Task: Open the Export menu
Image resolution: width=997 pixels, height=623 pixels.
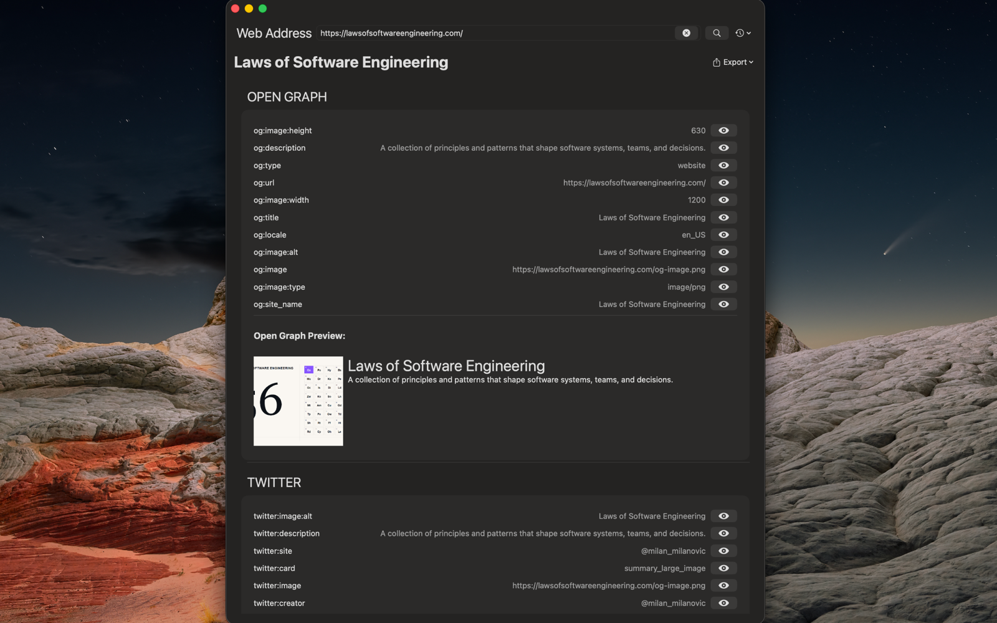Action: 733,62
